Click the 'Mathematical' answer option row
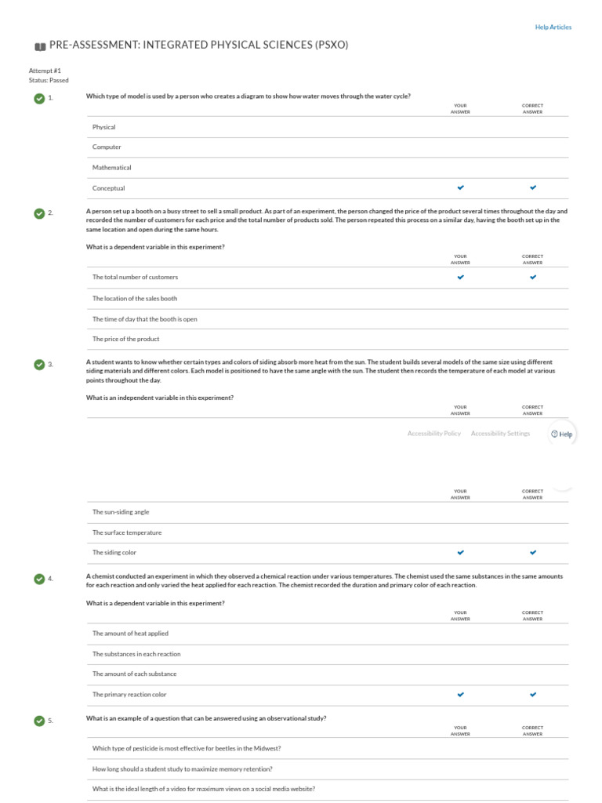 point(328,168)
